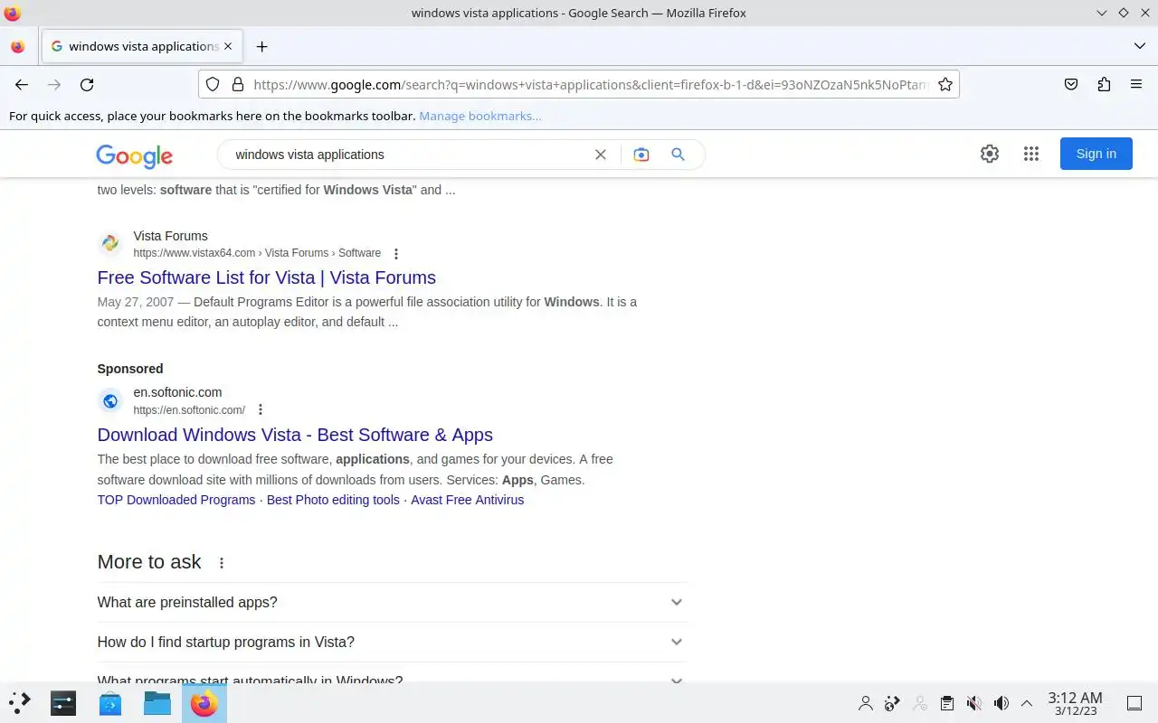Image resolution: width=1158 pixels, height=723 pixels.
Task: Click the Sign in button
Action: pos(1096,154)
